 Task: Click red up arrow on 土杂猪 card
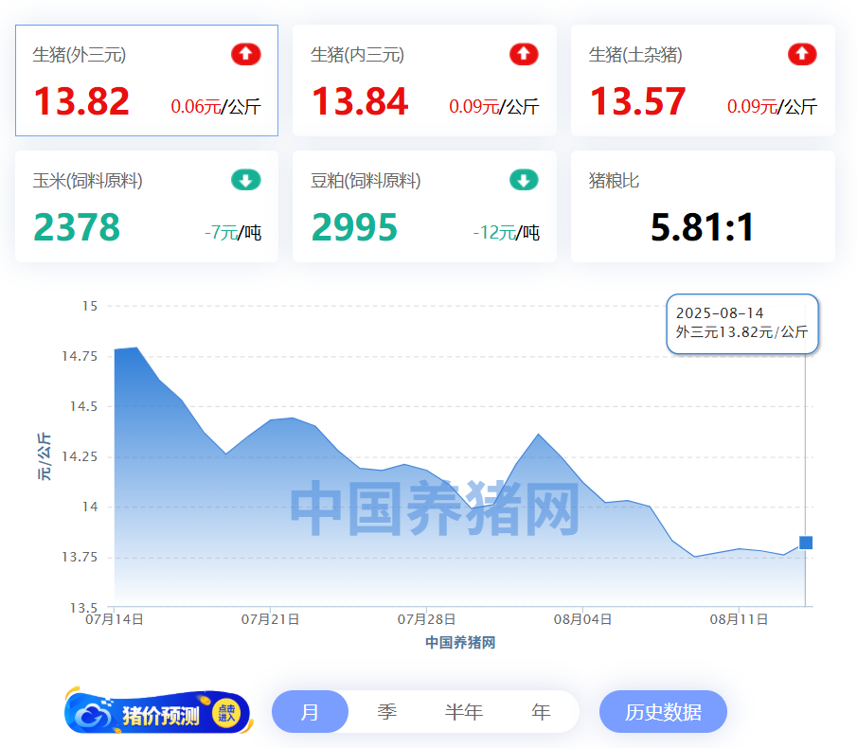(802, 54)
